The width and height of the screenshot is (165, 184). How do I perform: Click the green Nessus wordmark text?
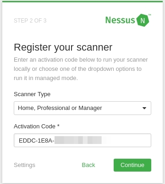click(x=120, y=20)
